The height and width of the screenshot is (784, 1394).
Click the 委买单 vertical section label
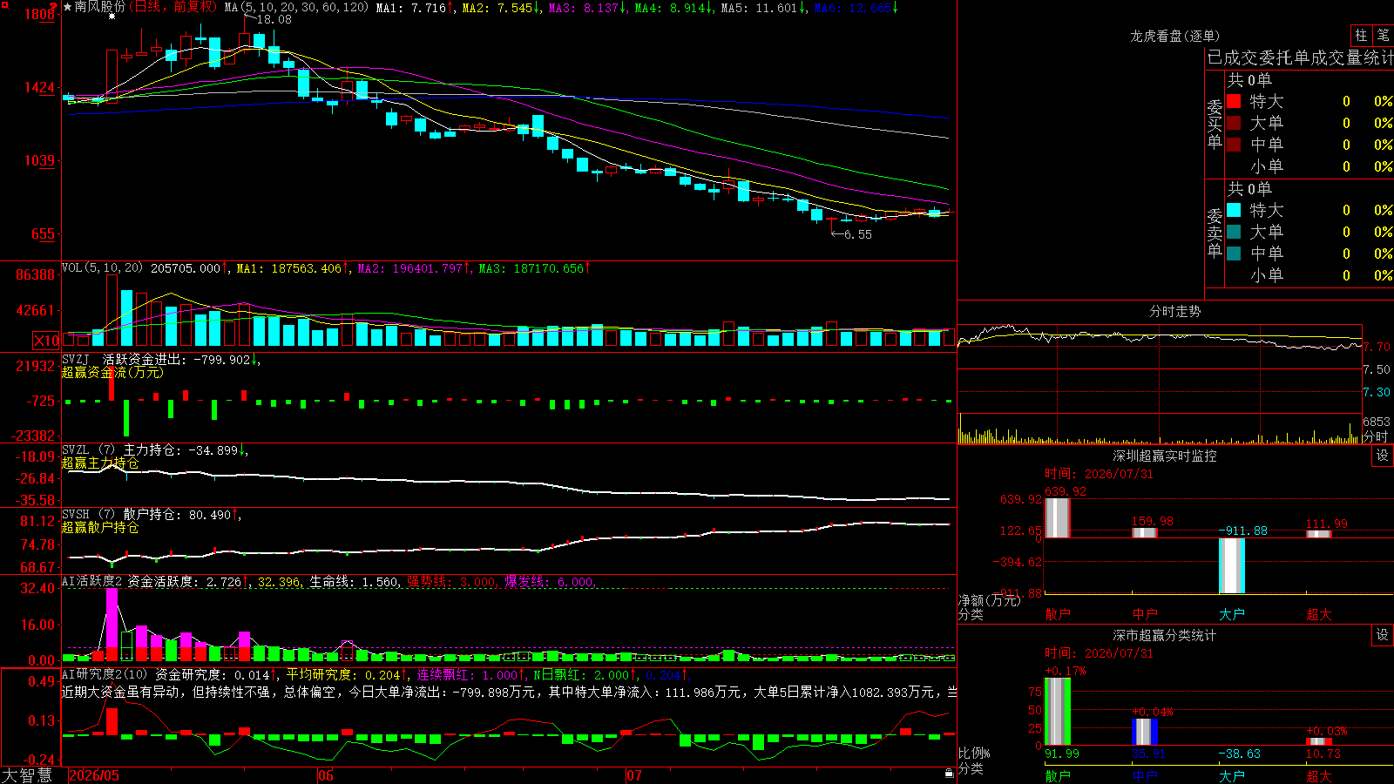(x=1215, y=125)
